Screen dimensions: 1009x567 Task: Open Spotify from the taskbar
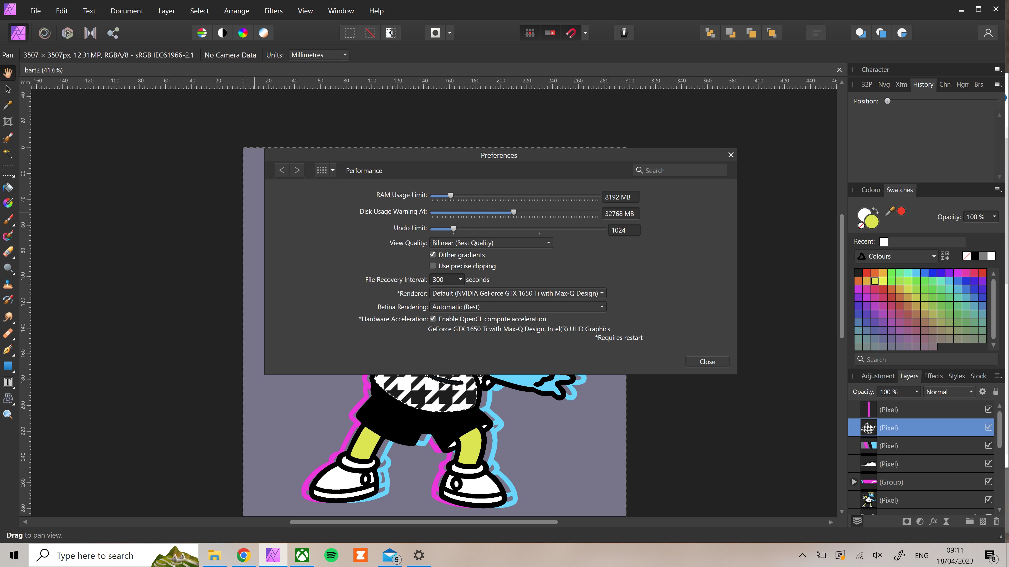pyautogui.click(x=331, y=555)
